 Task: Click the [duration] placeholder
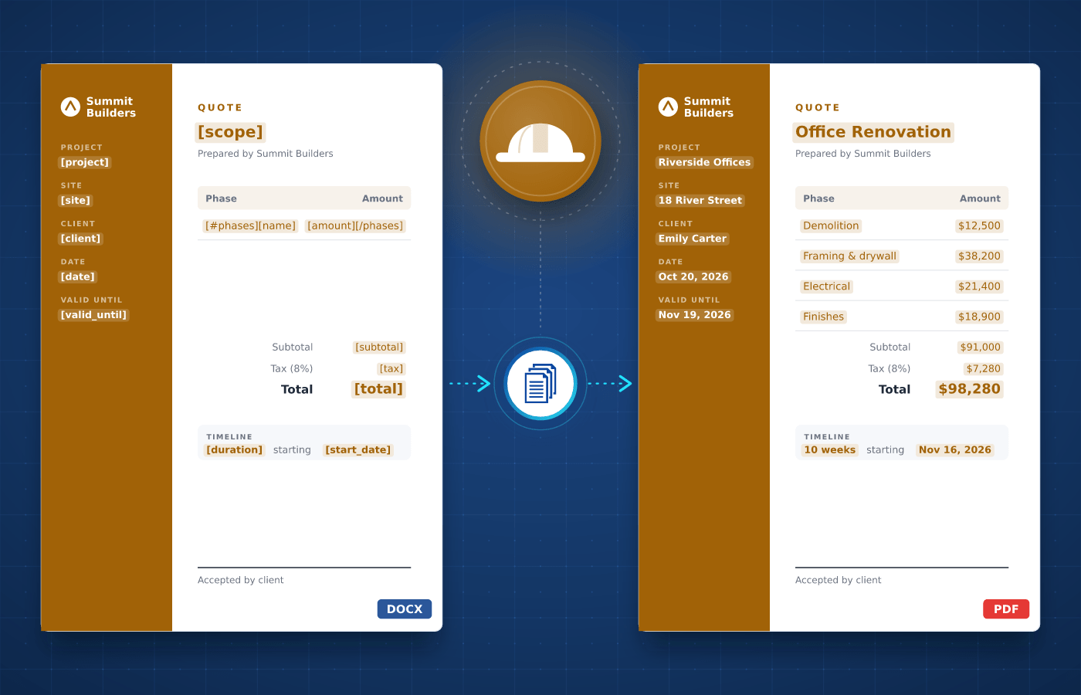pyautogui.click(x=235, y=450)
